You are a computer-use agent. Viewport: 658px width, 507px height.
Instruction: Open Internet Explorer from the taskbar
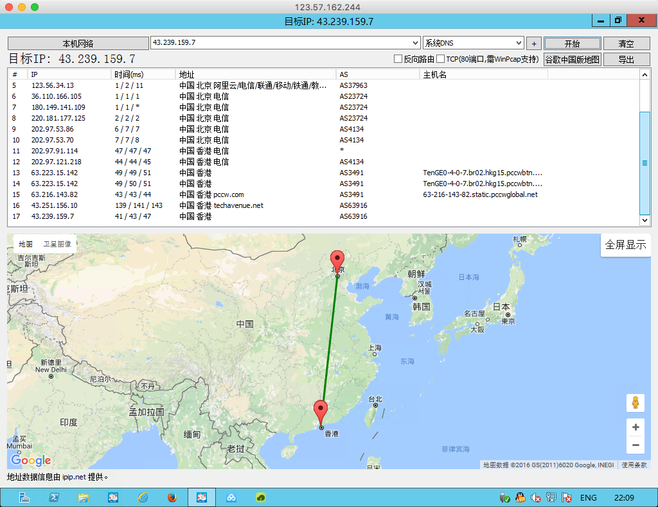[142, 497]
